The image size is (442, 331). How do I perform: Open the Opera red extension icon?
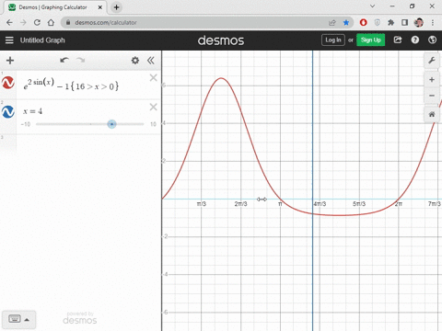tap(363, 22)
